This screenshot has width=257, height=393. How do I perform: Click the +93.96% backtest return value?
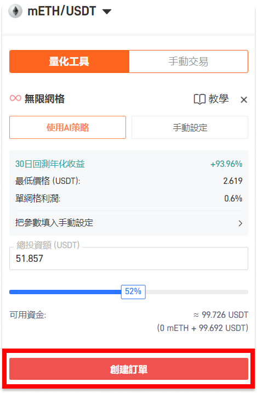226,164
